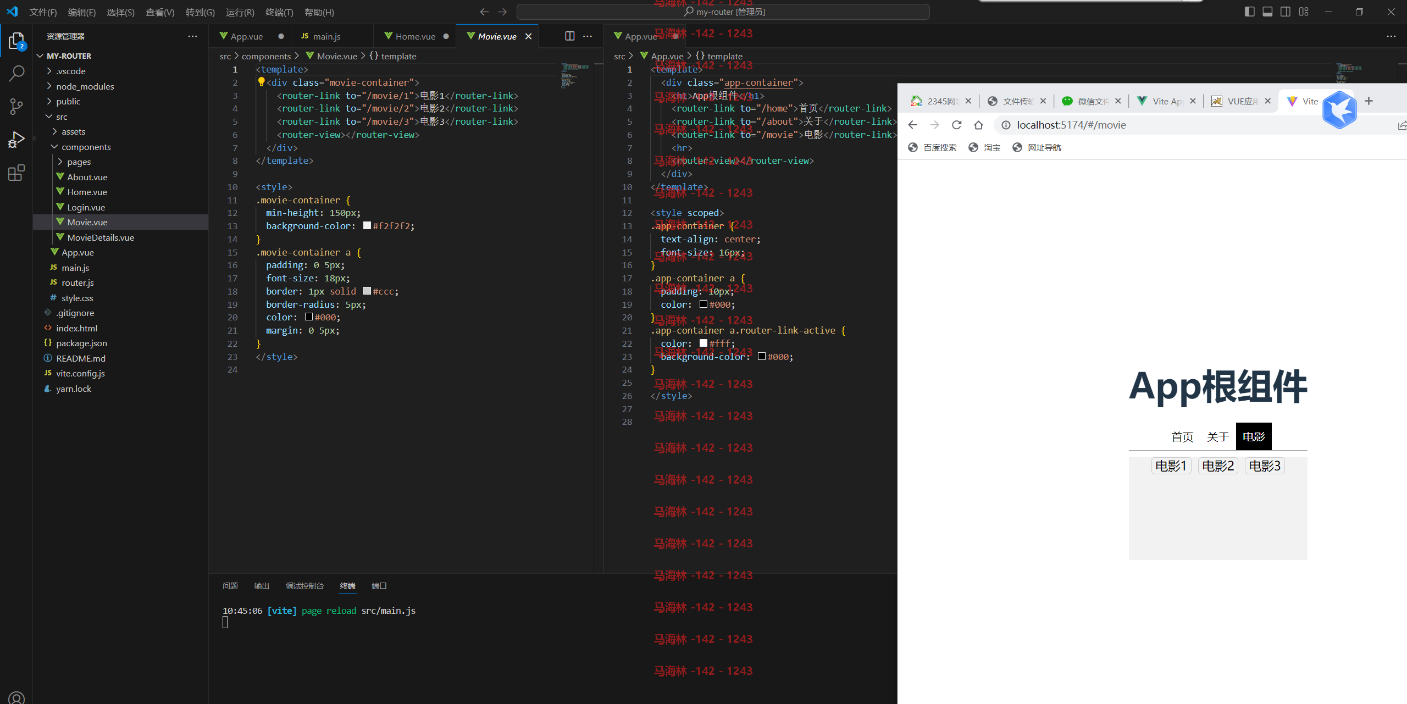Switch to the 问题 panel tab

click(x=230, y=586)
